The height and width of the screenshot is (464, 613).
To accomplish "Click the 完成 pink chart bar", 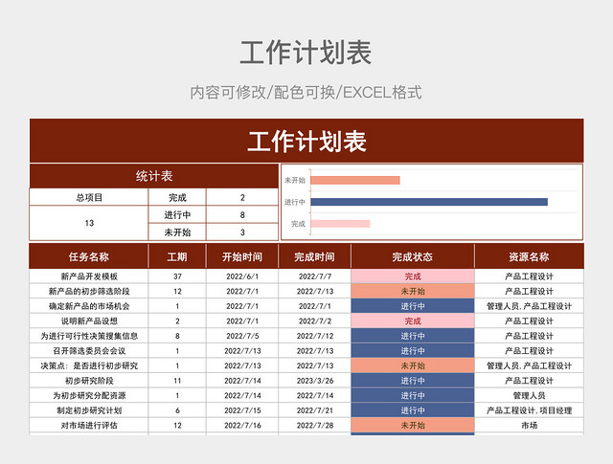I will (340, 224).
